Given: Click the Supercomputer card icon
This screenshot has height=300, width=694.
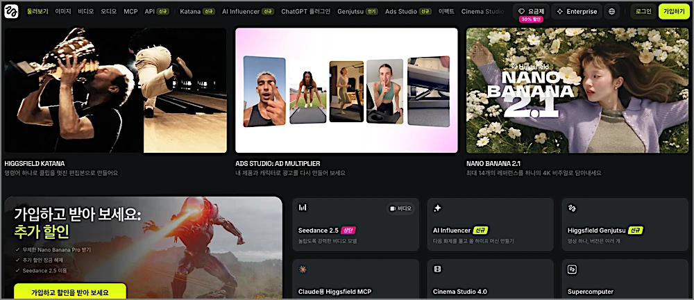Looking at the screenshot, I should 572,269.
